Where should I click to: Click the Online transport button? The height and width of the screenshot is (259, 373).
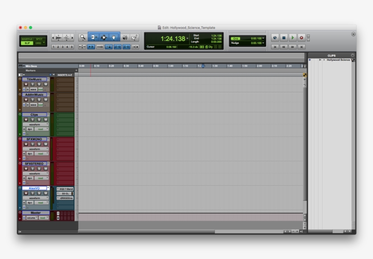pos(275,38)
